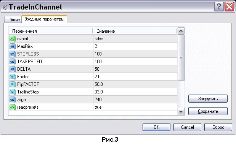The height and width of the screenshot is (144, 236).
Task: Click the Сохранить save button
Action: tap(208, 111)
